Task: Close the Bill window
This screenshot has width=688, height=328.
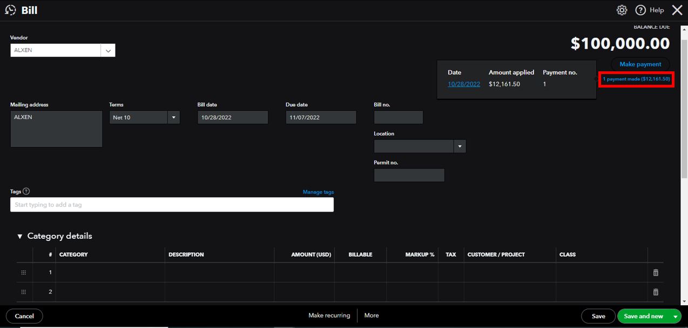Action: [677, 10]
